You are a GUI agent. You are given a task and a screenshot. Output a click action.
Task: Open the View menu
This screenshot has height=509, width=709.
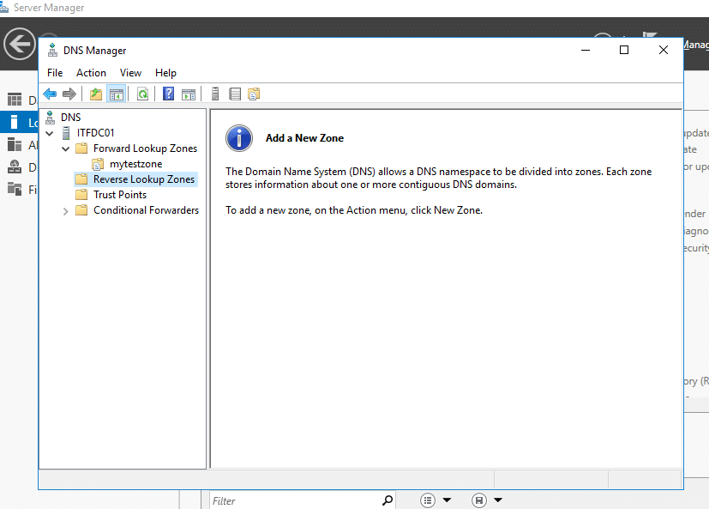[130, 73]
